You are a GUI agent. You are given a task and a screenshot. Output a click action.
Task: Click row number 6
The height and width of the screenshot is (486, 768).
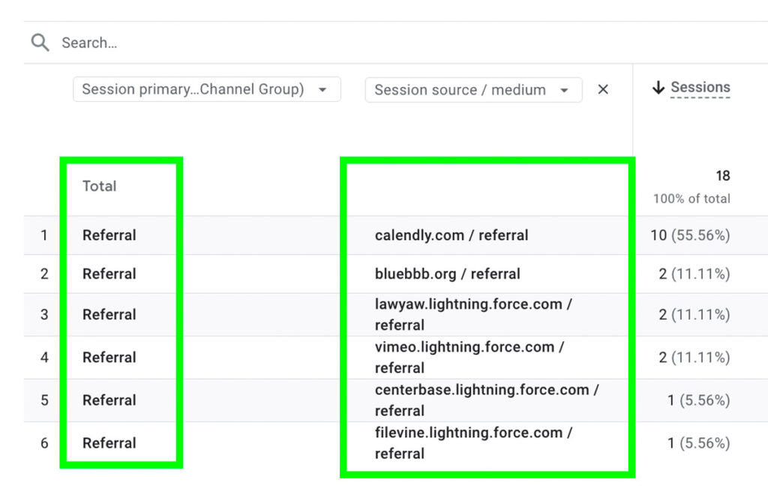[x=44, y=443]
